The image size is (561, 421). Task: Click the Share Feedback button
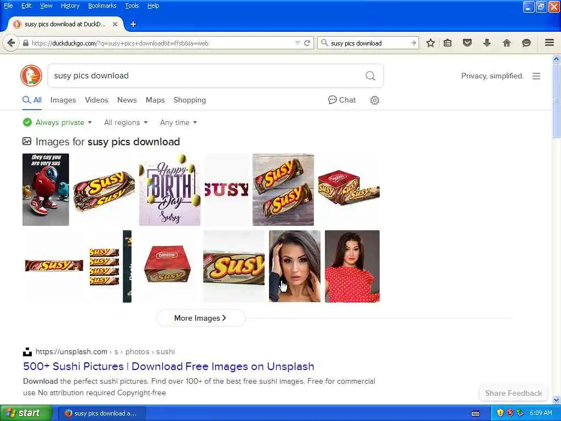[513, 393]
